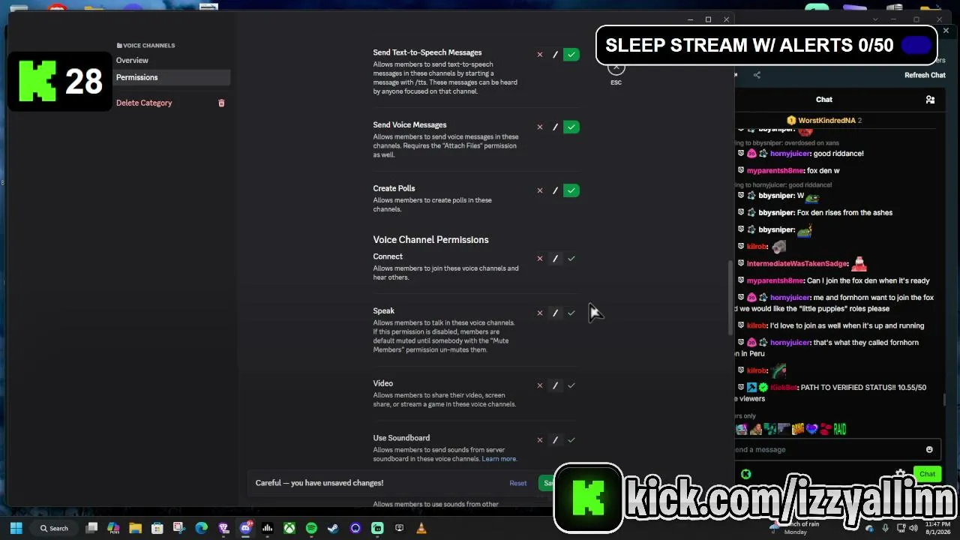Open VLC media player from taskbar
This screenshot has width=960, height=540.
[421, 528]
